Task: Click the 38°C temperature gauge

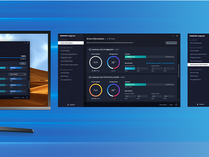Action: tap(114, 62)
